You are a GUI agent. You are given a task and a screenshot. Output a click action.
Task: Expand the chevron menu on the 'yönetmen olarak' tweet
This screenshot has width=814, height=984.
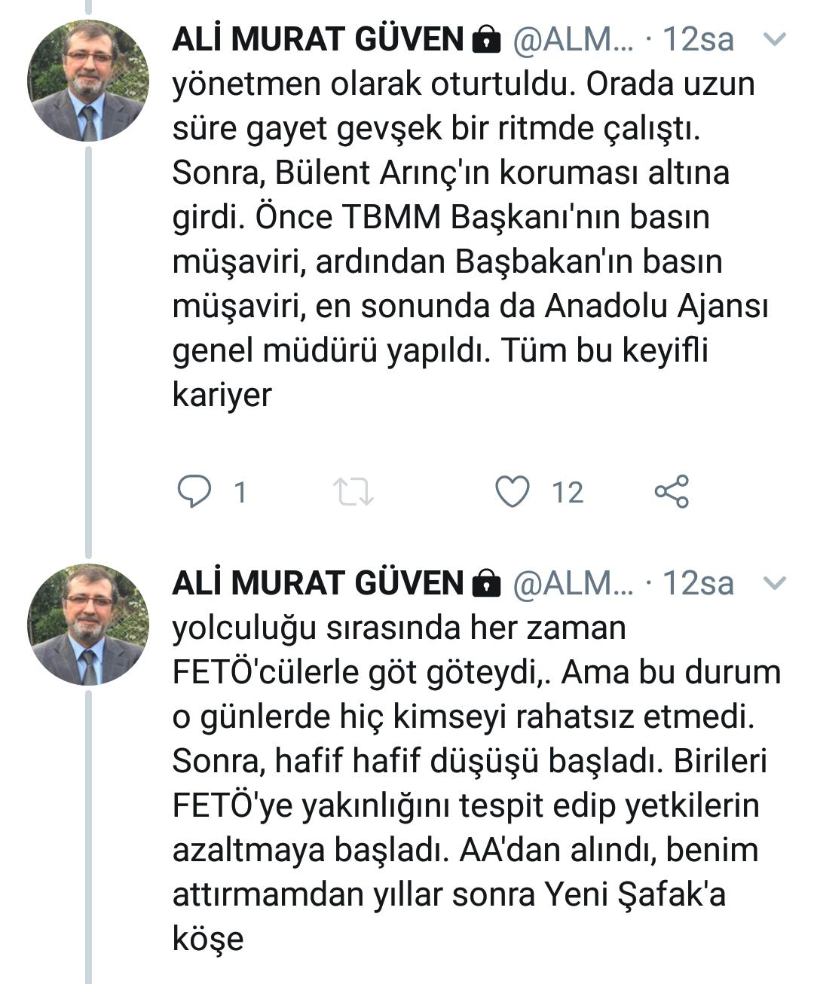click(x=775, y=39)
